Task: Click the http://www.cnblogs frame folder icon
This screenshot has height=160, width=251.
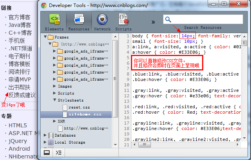Action: tap(56, 44)
